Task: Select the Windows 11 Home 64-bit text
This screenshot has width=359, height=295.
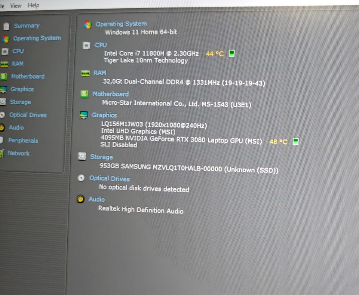Action: click(141, 32)
